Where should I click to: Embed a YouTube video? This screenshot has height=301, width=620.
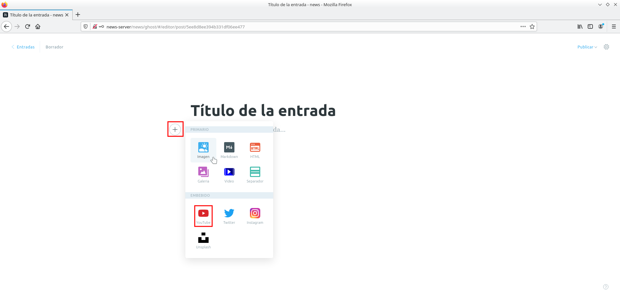pyautogui.click(x=203, y=216)
